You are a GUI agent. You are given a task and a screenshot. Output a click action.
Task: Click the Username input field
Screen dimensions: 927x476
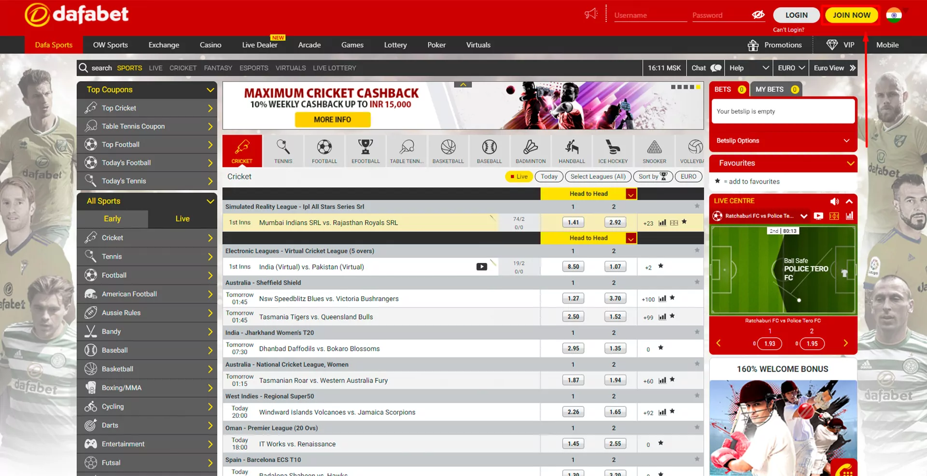point(649,15)
